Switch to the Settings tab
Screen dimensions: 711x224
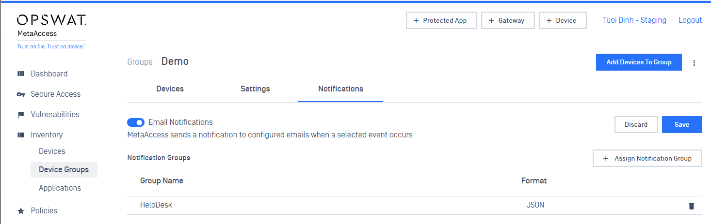point(255,89)
